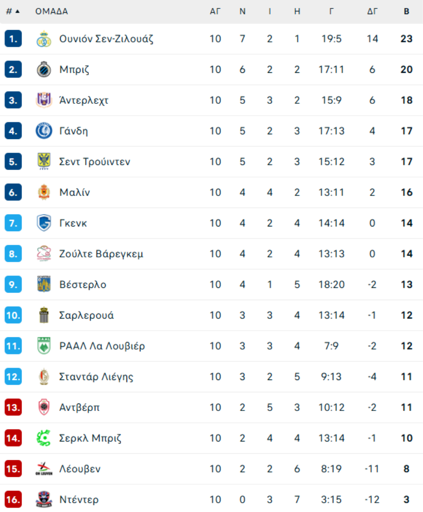Click the dark blue position badge 1.

pos(13,39)
